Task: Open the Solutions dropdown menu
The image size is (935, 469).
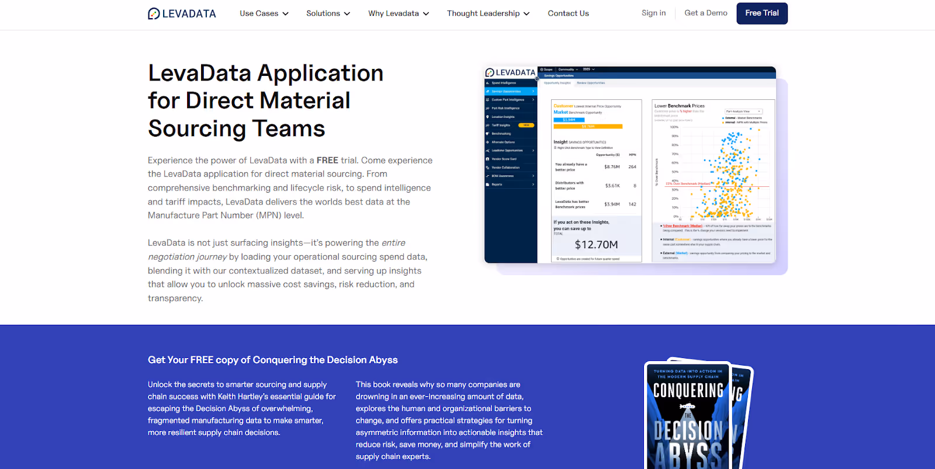Action: 328,13
